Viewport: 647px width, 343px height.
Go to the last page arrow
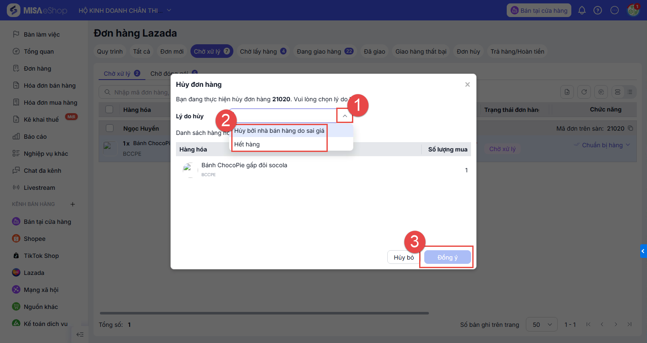coord(630,324)
